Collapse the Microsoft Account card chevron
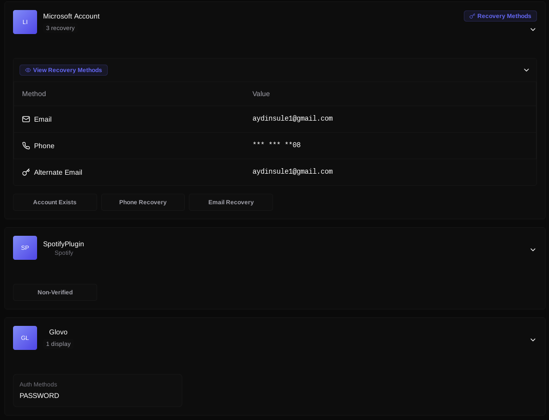The image size is (549, 420). [533, 30]
